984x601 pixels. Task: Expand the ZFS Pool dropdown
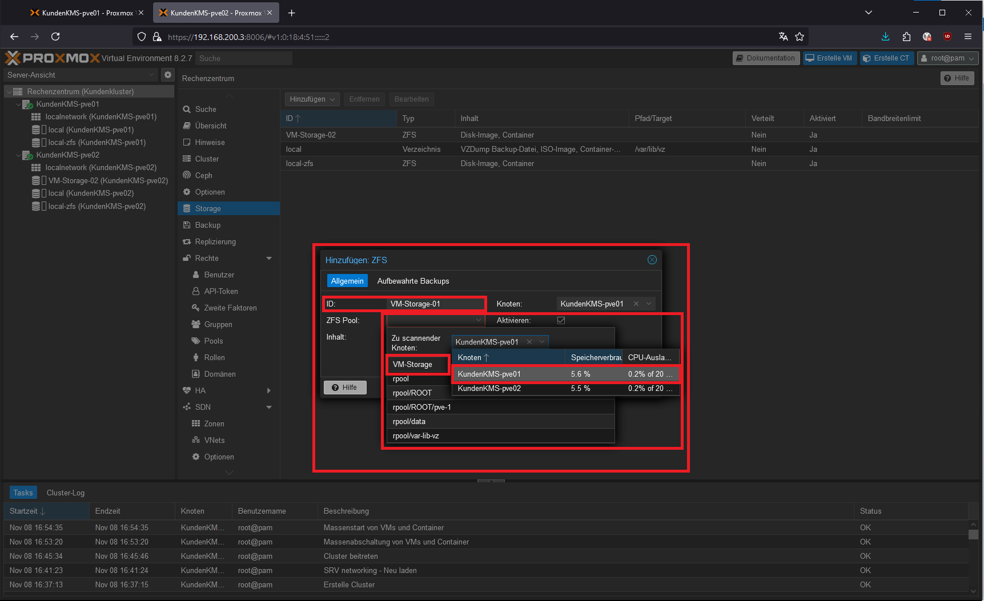(x=478, y=320)
